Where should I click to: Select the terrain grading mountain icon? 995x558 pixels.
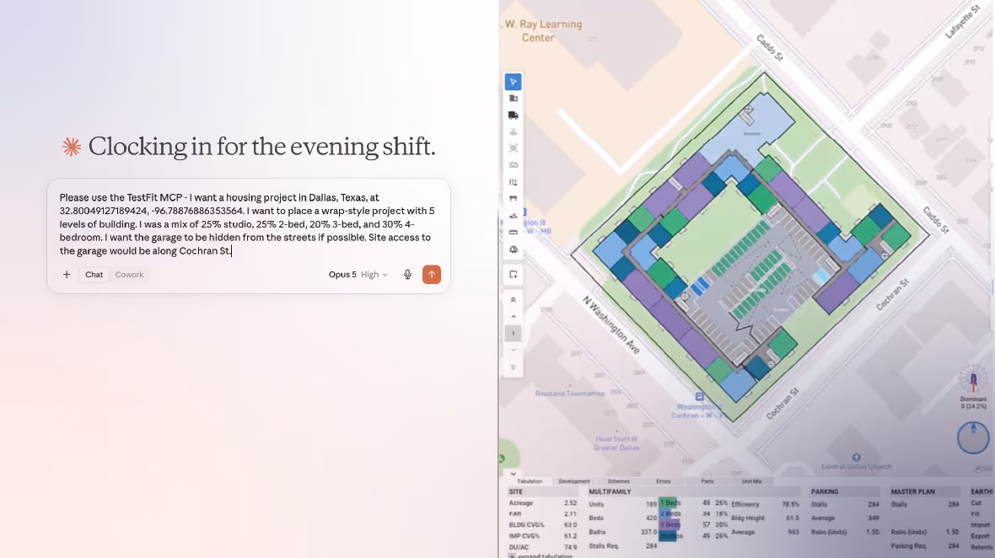pyautogui.click(x=514, y=216)
